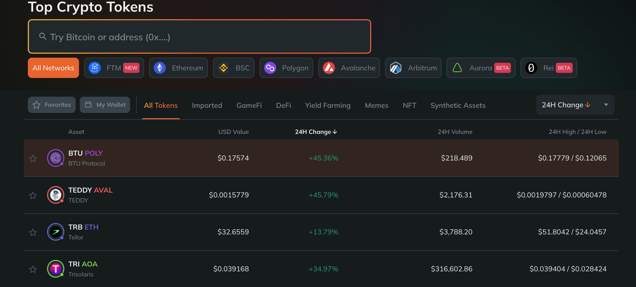Filter by Arbitrum network
Viewport: 636px width, 287px height.
click(x=413, y=68)
